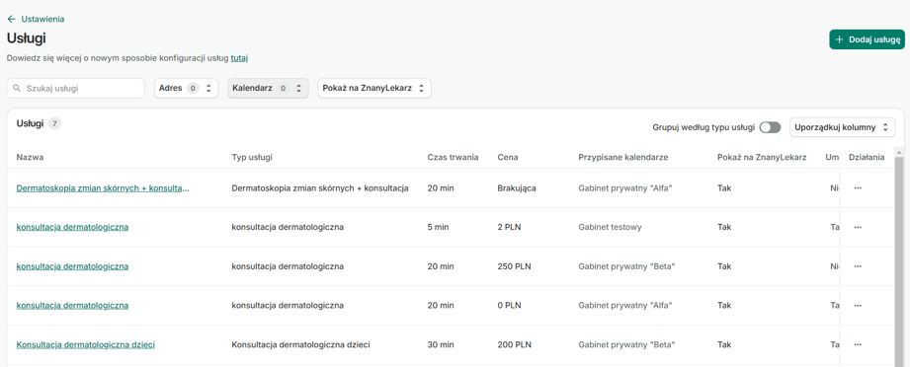Image resolution: width=910 pixels, height=367 pixels.
Task: Click plus icon on Dodaj usługę button
Action: coord(839,39)
